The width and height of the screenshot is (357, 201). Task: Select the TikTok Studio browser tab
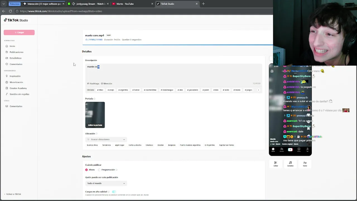point(177,4)
